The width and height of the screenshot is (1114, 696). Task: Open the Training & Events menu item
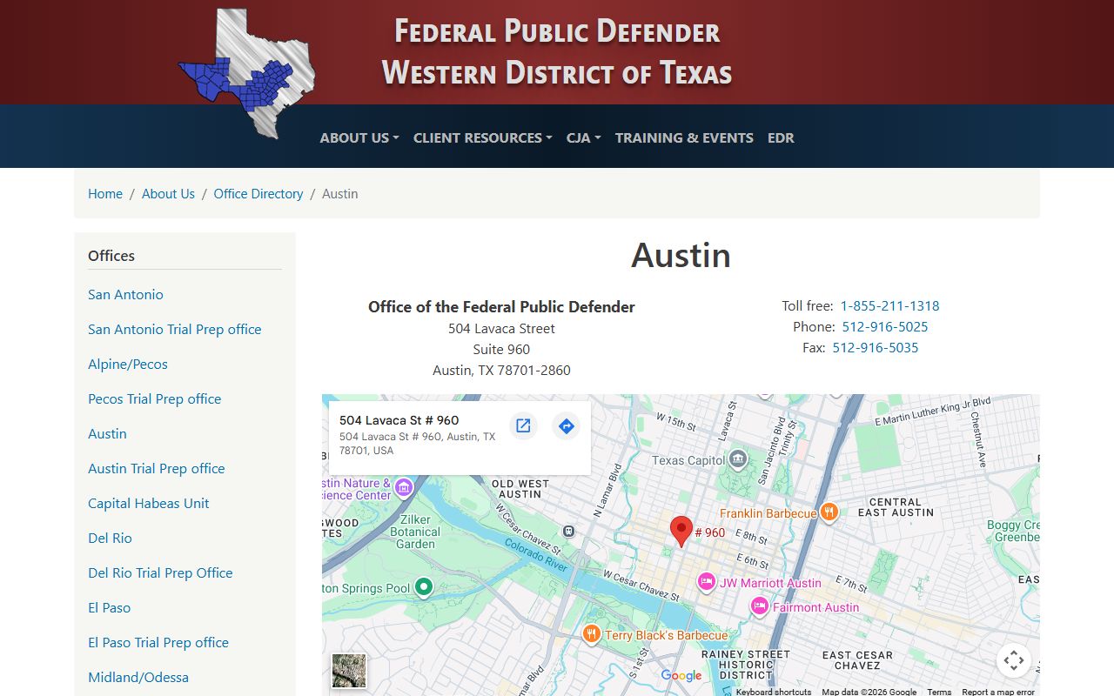(x=684, y=137)
